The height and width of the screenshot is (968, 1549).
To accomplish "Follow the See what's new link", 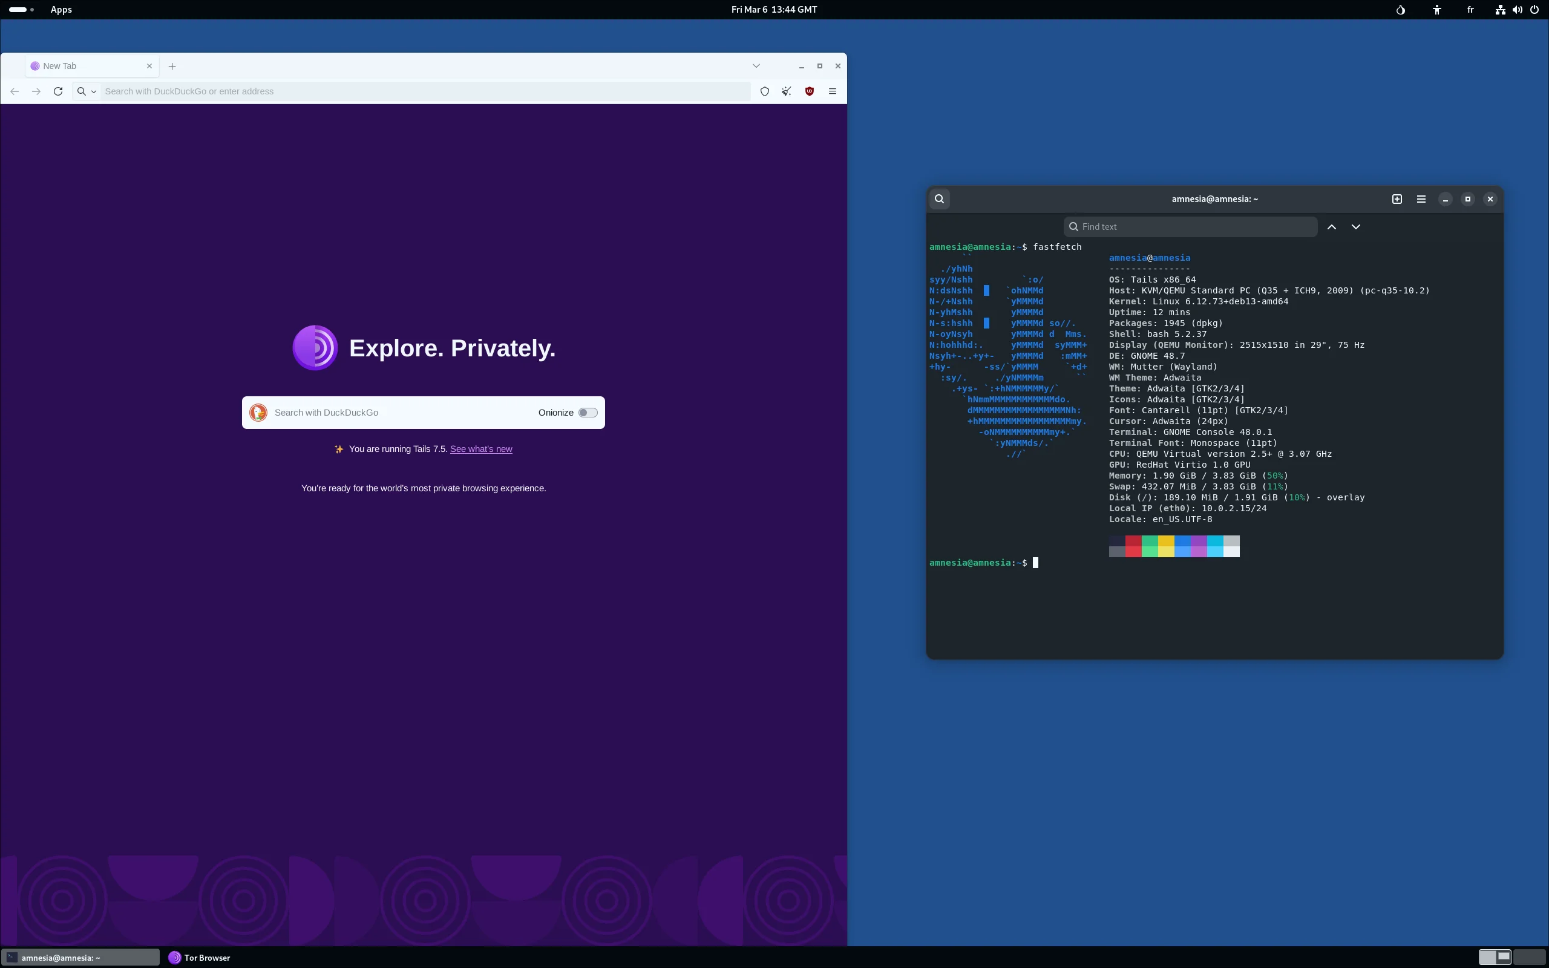I will point(480,449).
